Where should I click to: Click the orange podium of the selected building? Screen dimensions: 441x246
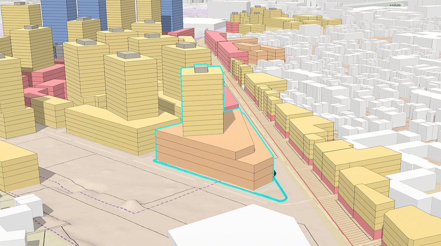coord(212,163)
